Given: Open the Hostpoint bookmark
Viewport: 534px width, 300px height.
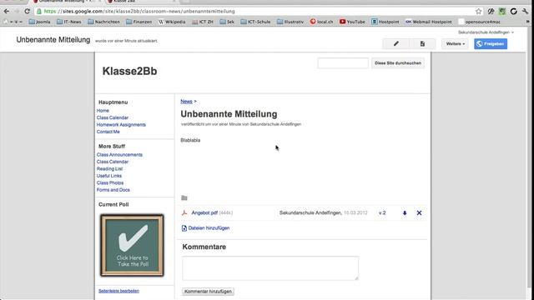Looking at the screenshot, I should tap(385, 22).
